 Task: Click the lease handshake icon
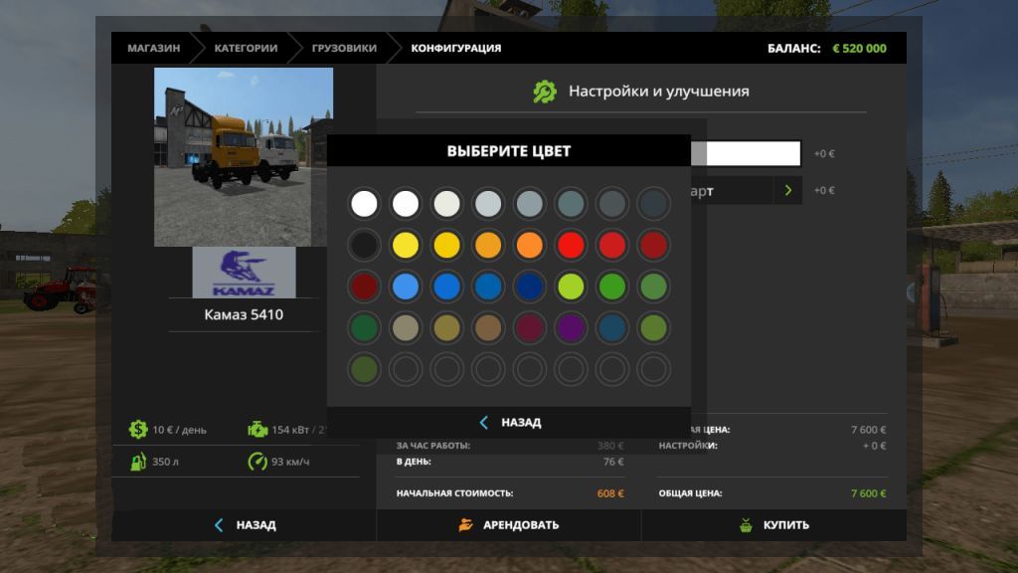pyautogui.click(x=466, y=525)
